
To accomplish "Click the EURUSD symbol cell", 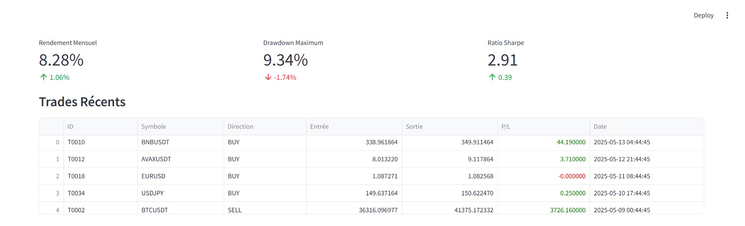I will coord(181,176).
